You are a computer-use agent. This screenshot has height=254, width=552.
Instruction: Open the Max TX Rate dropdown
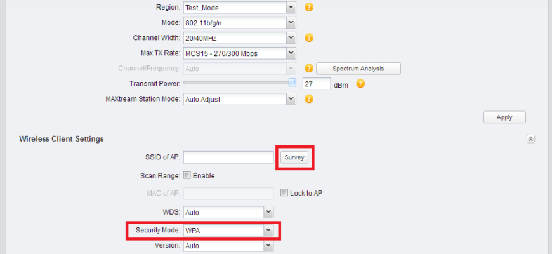click(239, 53)
